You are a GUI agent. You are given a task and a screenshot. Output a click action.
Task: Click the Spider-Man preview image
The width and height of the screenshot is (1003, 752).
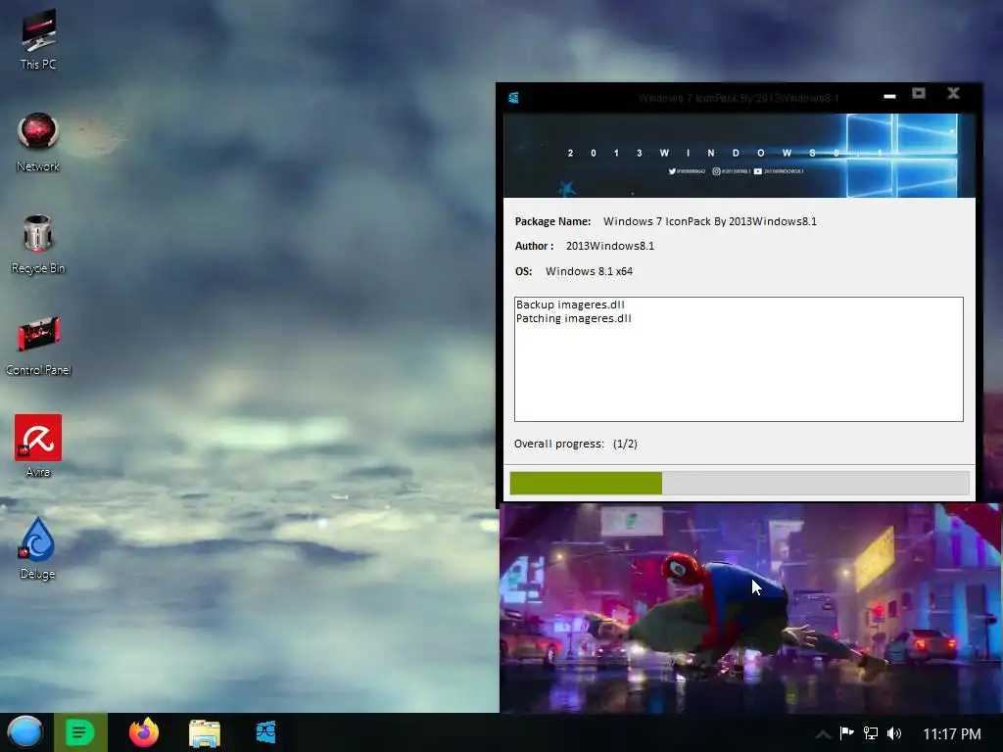(x=748, y=607)
